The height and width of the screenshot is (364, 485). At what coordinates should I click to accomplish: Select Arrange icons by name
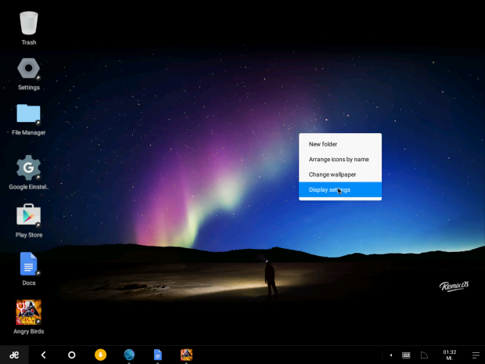[x=340, y=159]
